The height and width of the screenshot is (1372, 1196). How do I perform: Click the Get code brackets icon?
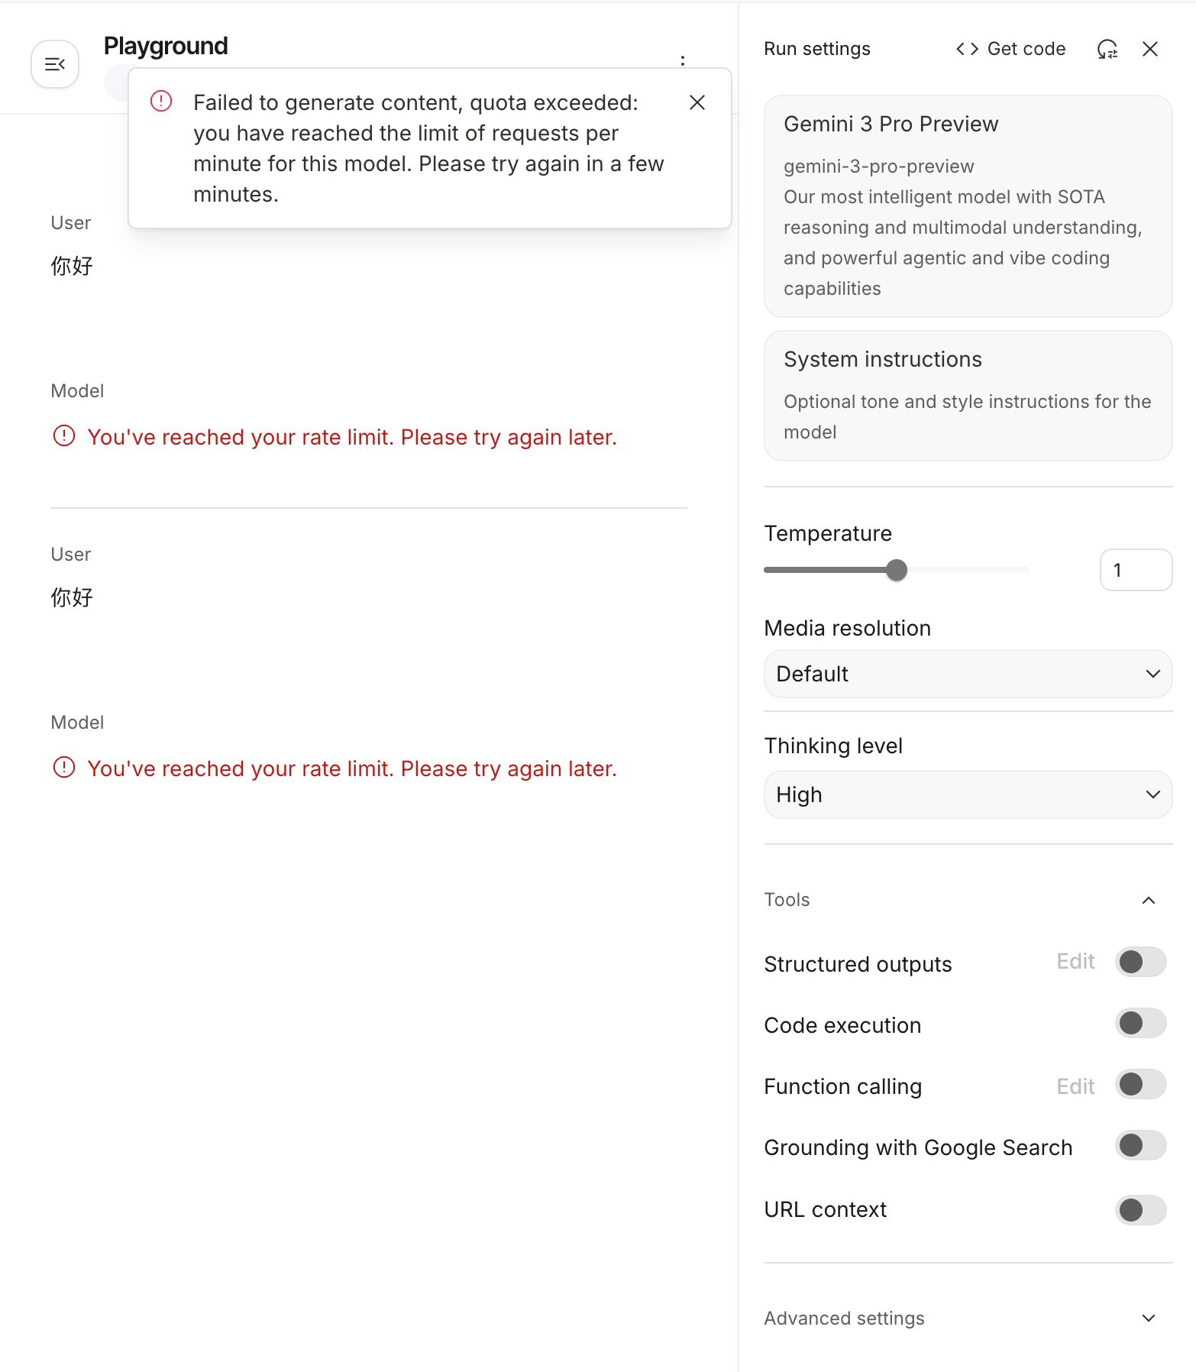click(x=967, y=49)
